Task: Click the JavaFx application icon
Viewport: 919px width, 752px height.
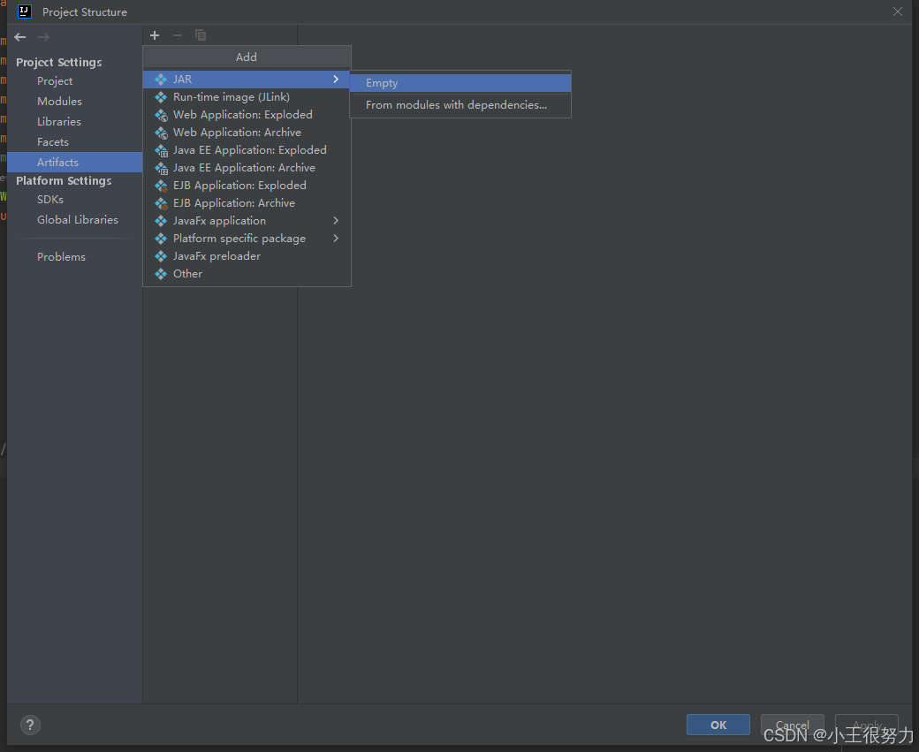Action: coord(161,221)
